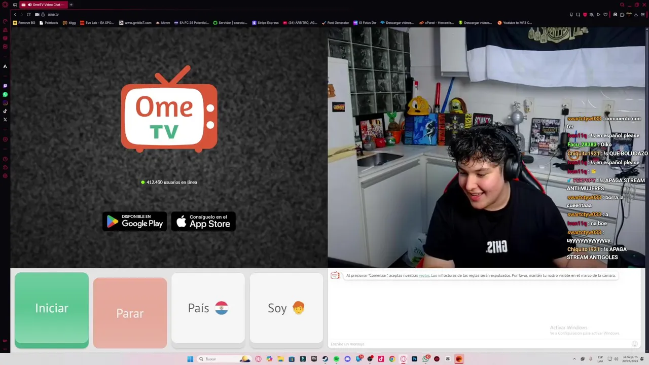This screenshot has height=365, width=649.
Task: Click the Consíguelo en el App Store badge
Action: click(x=203, y=221)
